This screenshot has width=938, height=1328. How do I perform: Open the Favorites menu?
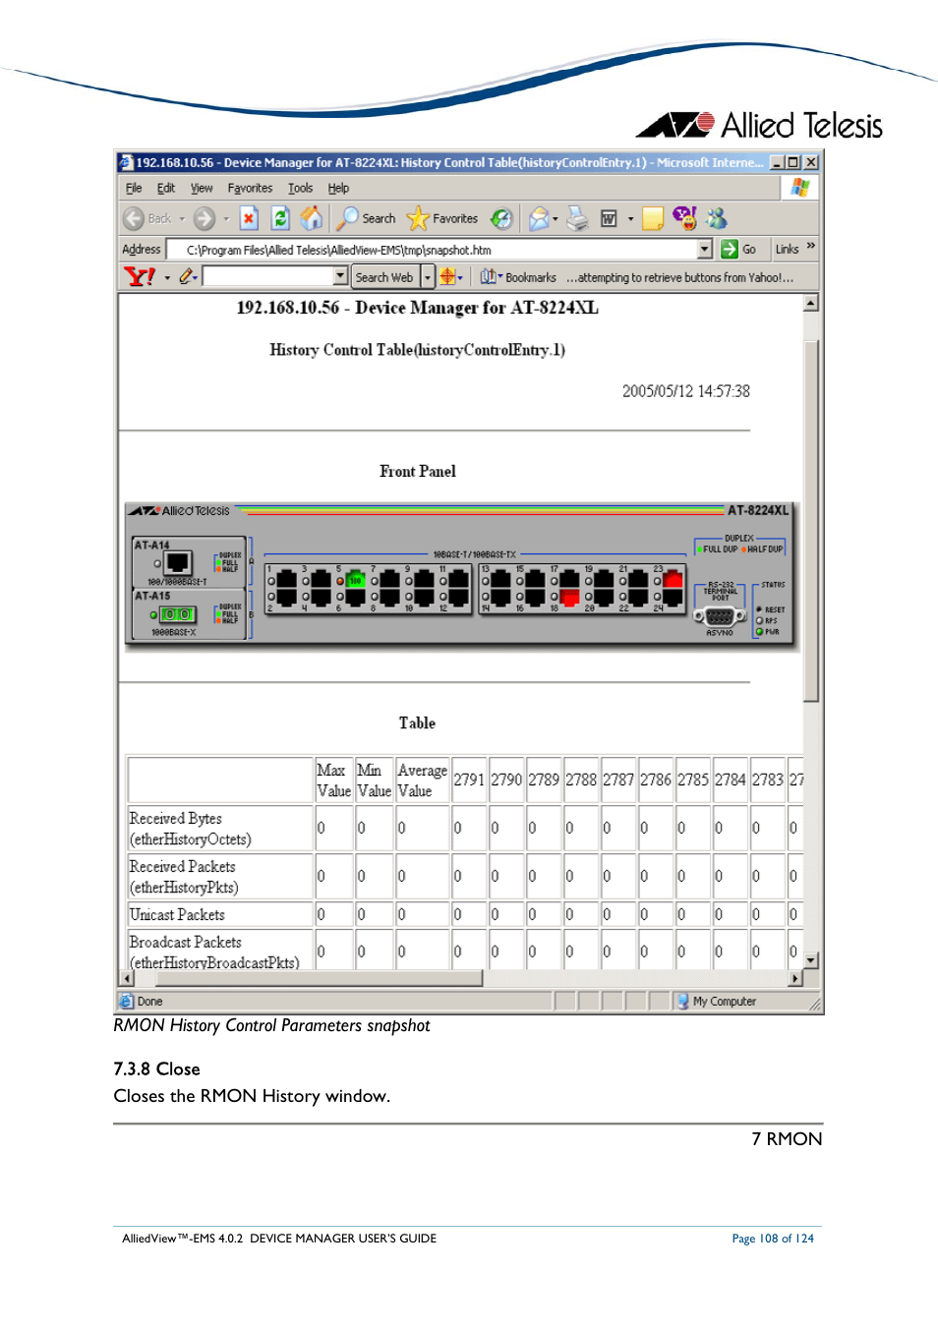tap(250, 188)
